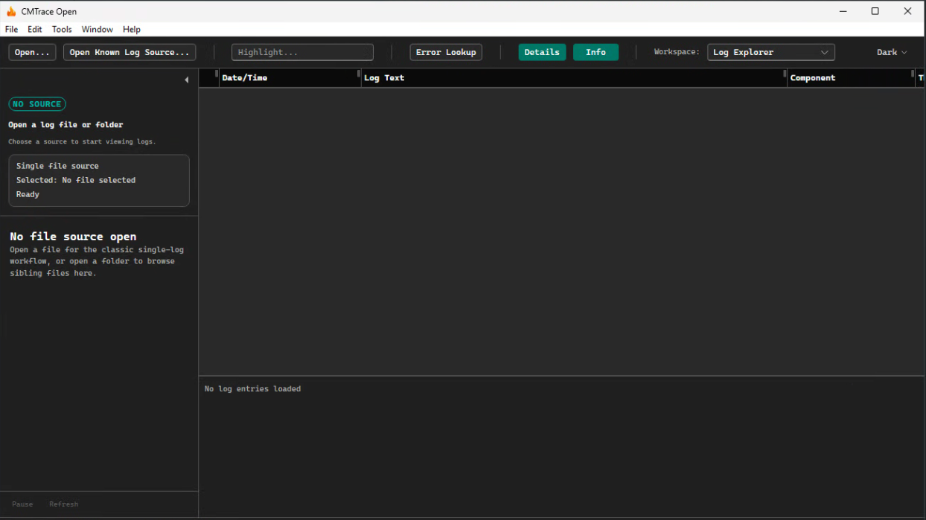926x520 pixels.
Task: Launch the Error Lookup tool
Action: point(445,51)
